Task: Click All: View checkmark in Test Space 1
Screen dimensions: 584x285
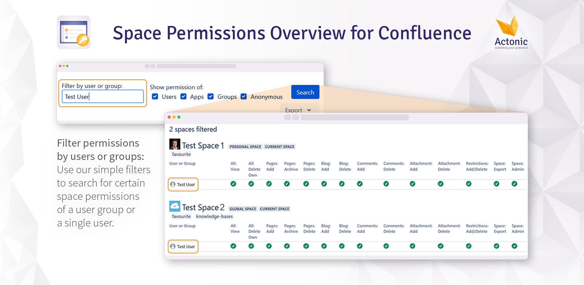Action: pos(233,184)
